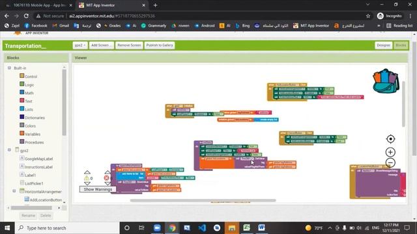Screen dimensions: 417x234
Task: Move to next warning with down arrow
Action: [87, 183]
